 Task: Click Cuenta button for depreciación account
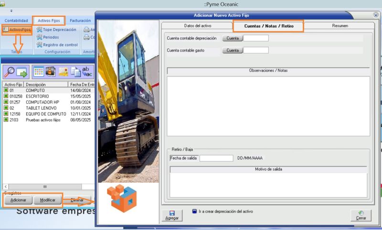coord(233,38)
